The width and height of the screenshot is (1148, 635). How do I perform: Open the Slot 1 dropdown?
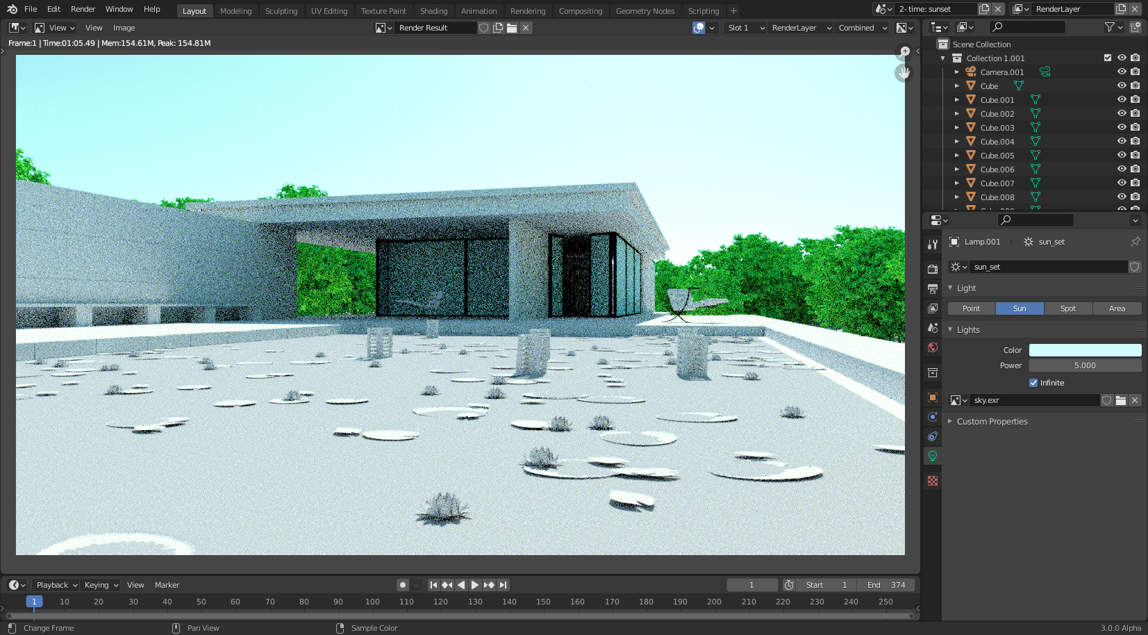click(x=744, y=28)
